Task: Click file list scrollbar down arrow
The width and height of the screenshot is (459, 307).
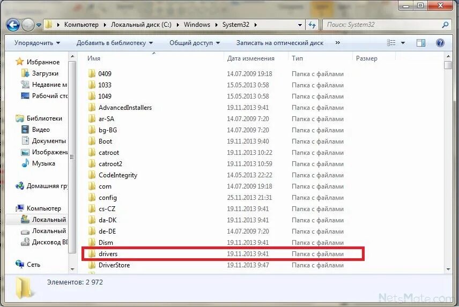Action: pyautogui.click(x=448, y=269)
